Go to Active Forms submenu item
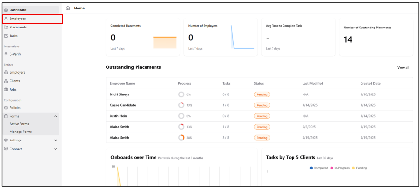This screenshot has width=420, height=188. tap(20, 124)
